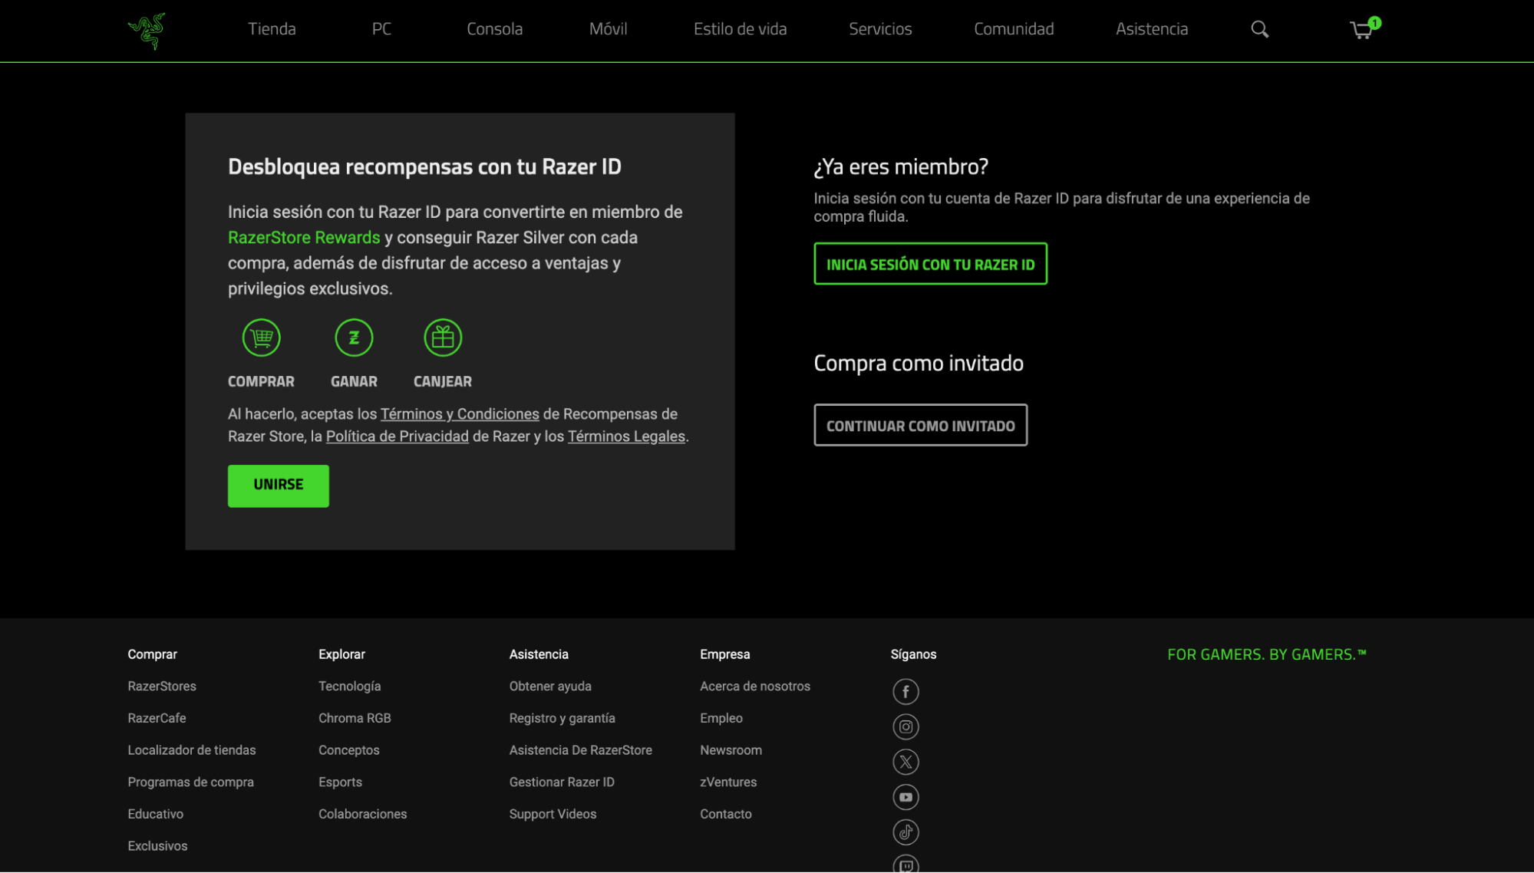This screenshot has width=1534, height=873.
Task: Click the FOR GAMERS. BY GAMERS. slogan
Action: (1266, 654)
